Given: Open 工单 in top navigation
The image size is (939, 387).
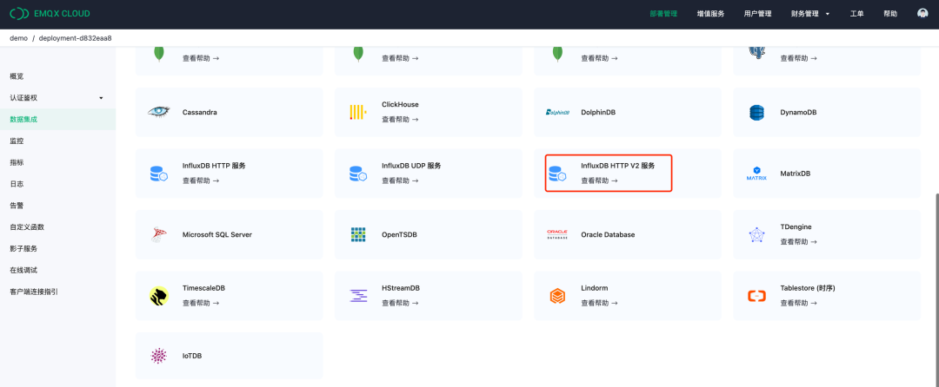Looking at the screenshot, I should [x=856, y=14].
